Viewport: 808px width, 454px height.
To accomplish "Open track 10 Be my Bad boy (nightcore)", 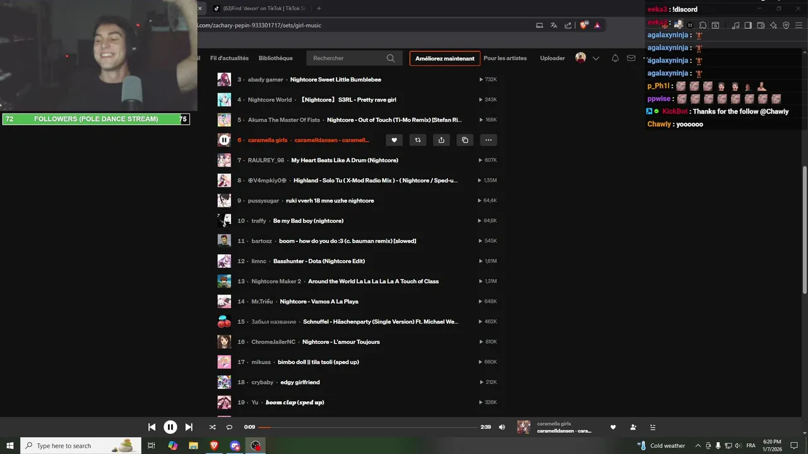I will (308, 221).
